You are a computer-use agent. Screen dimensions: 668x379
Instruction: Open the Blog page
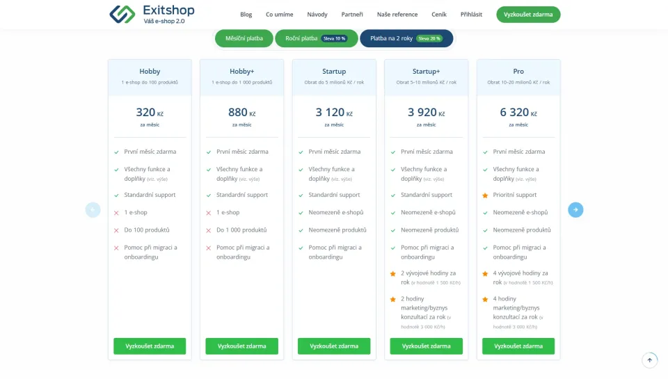pos(246,15)
